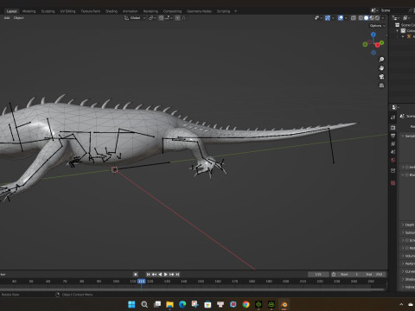Switch to Compositing workspace
Screen dimensions: 415x311
(x=172, y=11)
